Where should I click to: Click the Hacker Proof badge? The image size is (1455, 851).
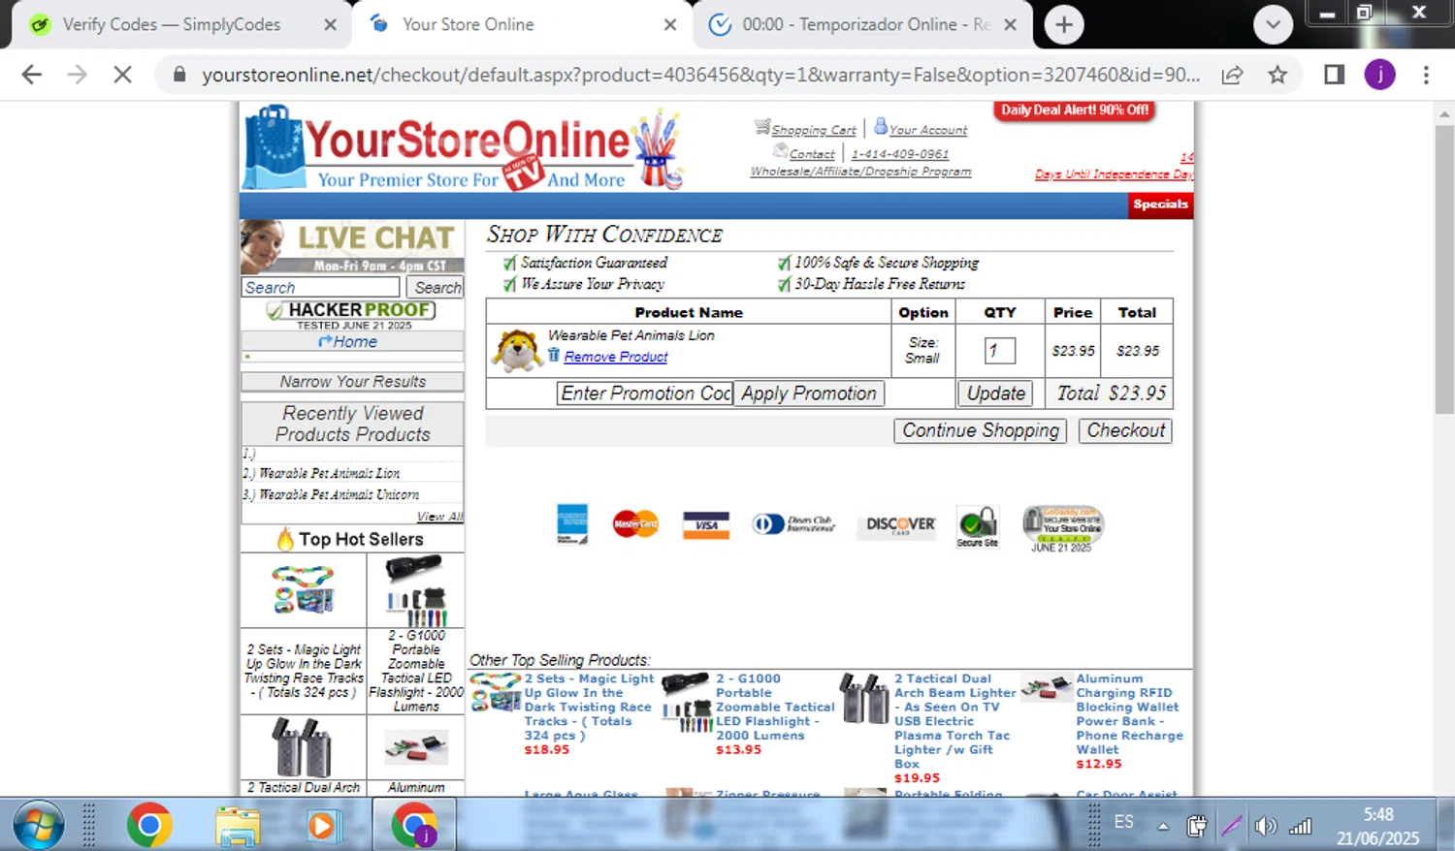pos(351,315)
